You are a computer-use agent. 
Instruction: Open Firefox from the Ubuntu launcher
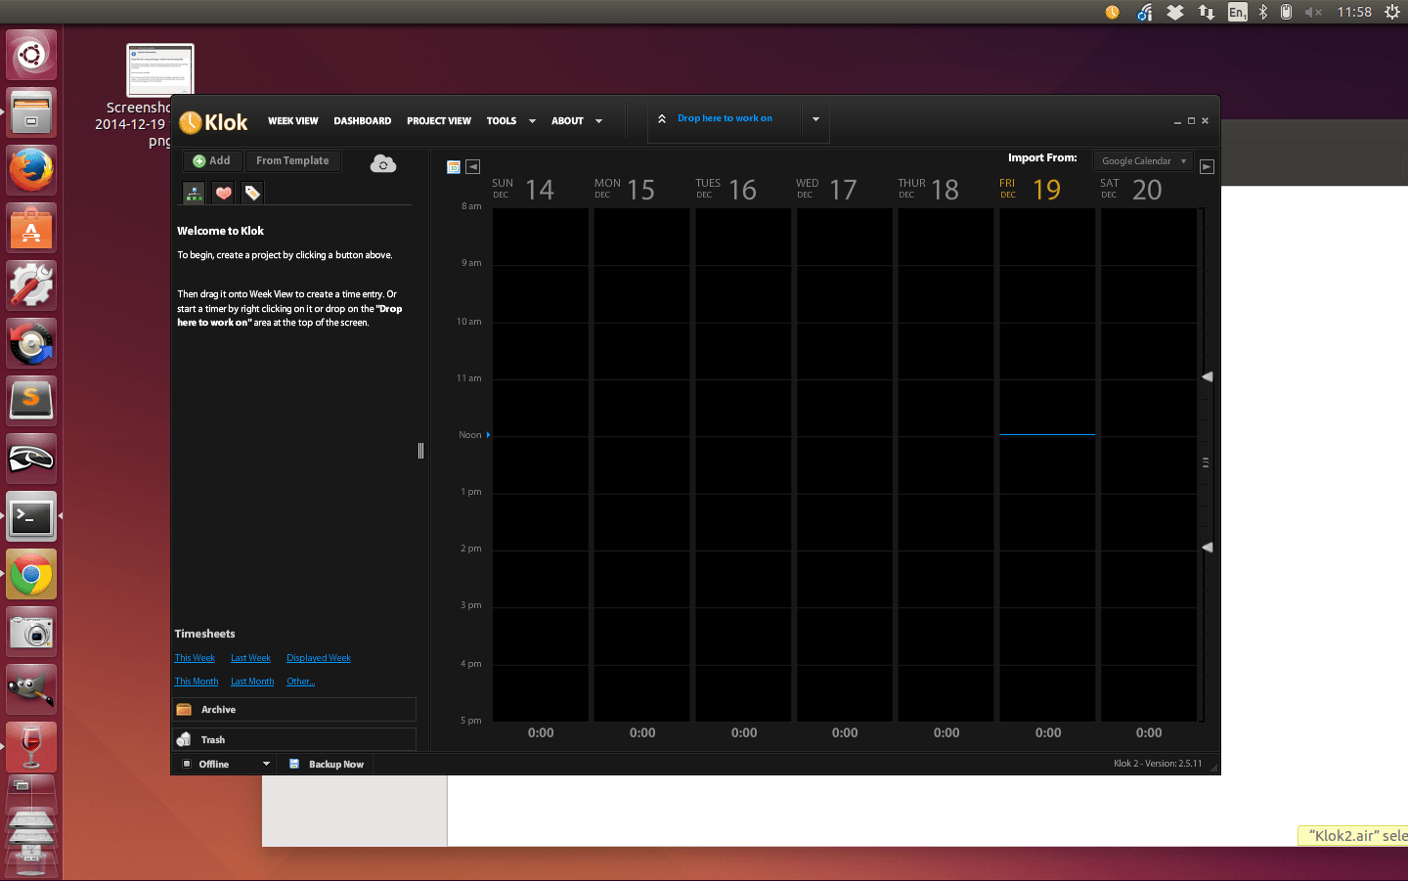(x=31, y=170)
